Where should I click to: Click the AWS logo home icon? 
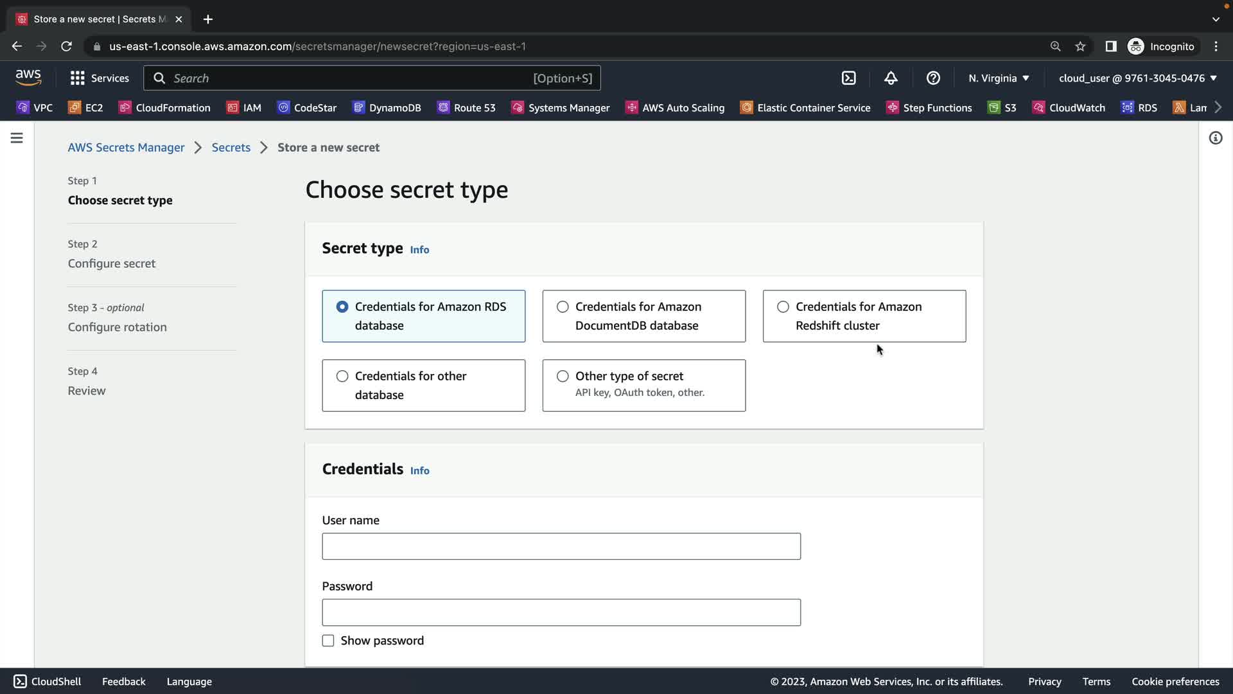pos(28,77)
